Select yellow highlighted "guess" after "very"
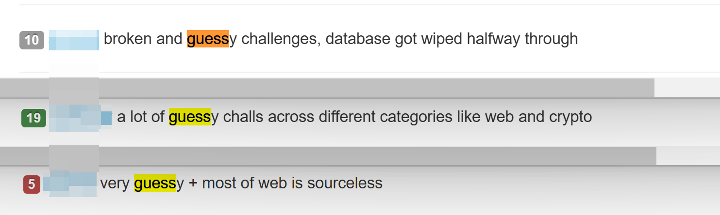 [155, 183]
